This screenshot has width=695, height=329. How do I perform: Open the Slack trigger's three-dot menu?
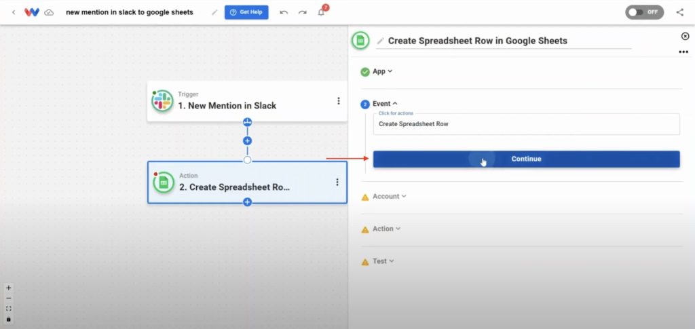pos(339,101)
